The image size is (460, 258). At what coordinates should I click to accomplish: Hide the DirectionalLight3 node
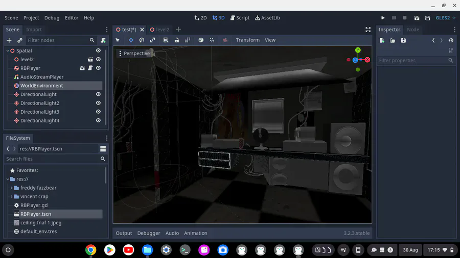click(98, 112)
